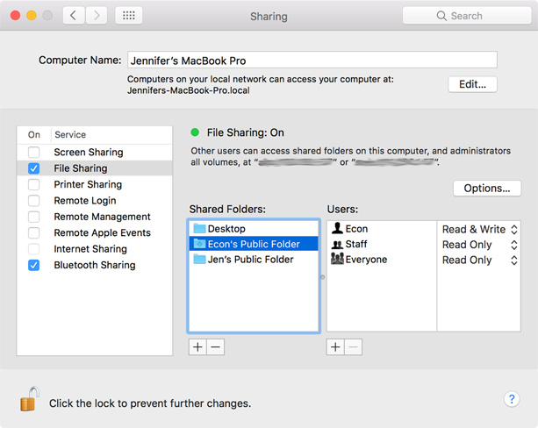Click the On column header
This screenshot has height=428, width=538.
pyautogui.click(x=34, y=134)
